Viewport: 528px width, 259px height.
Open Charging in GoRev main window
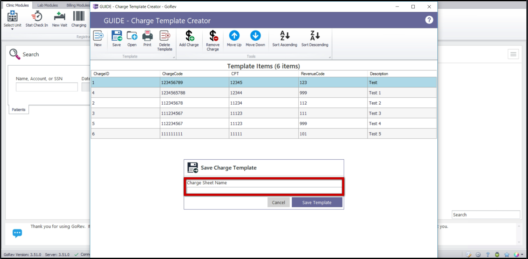tap(79, 19)
